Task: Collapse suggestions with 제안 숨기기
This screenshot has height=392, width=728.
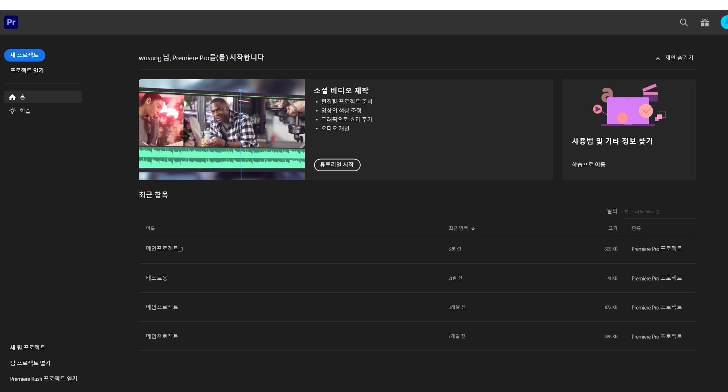Action: click(679, 58)
